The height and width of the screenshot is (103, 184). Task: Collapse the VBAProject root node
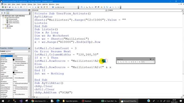tap(1, 16)
